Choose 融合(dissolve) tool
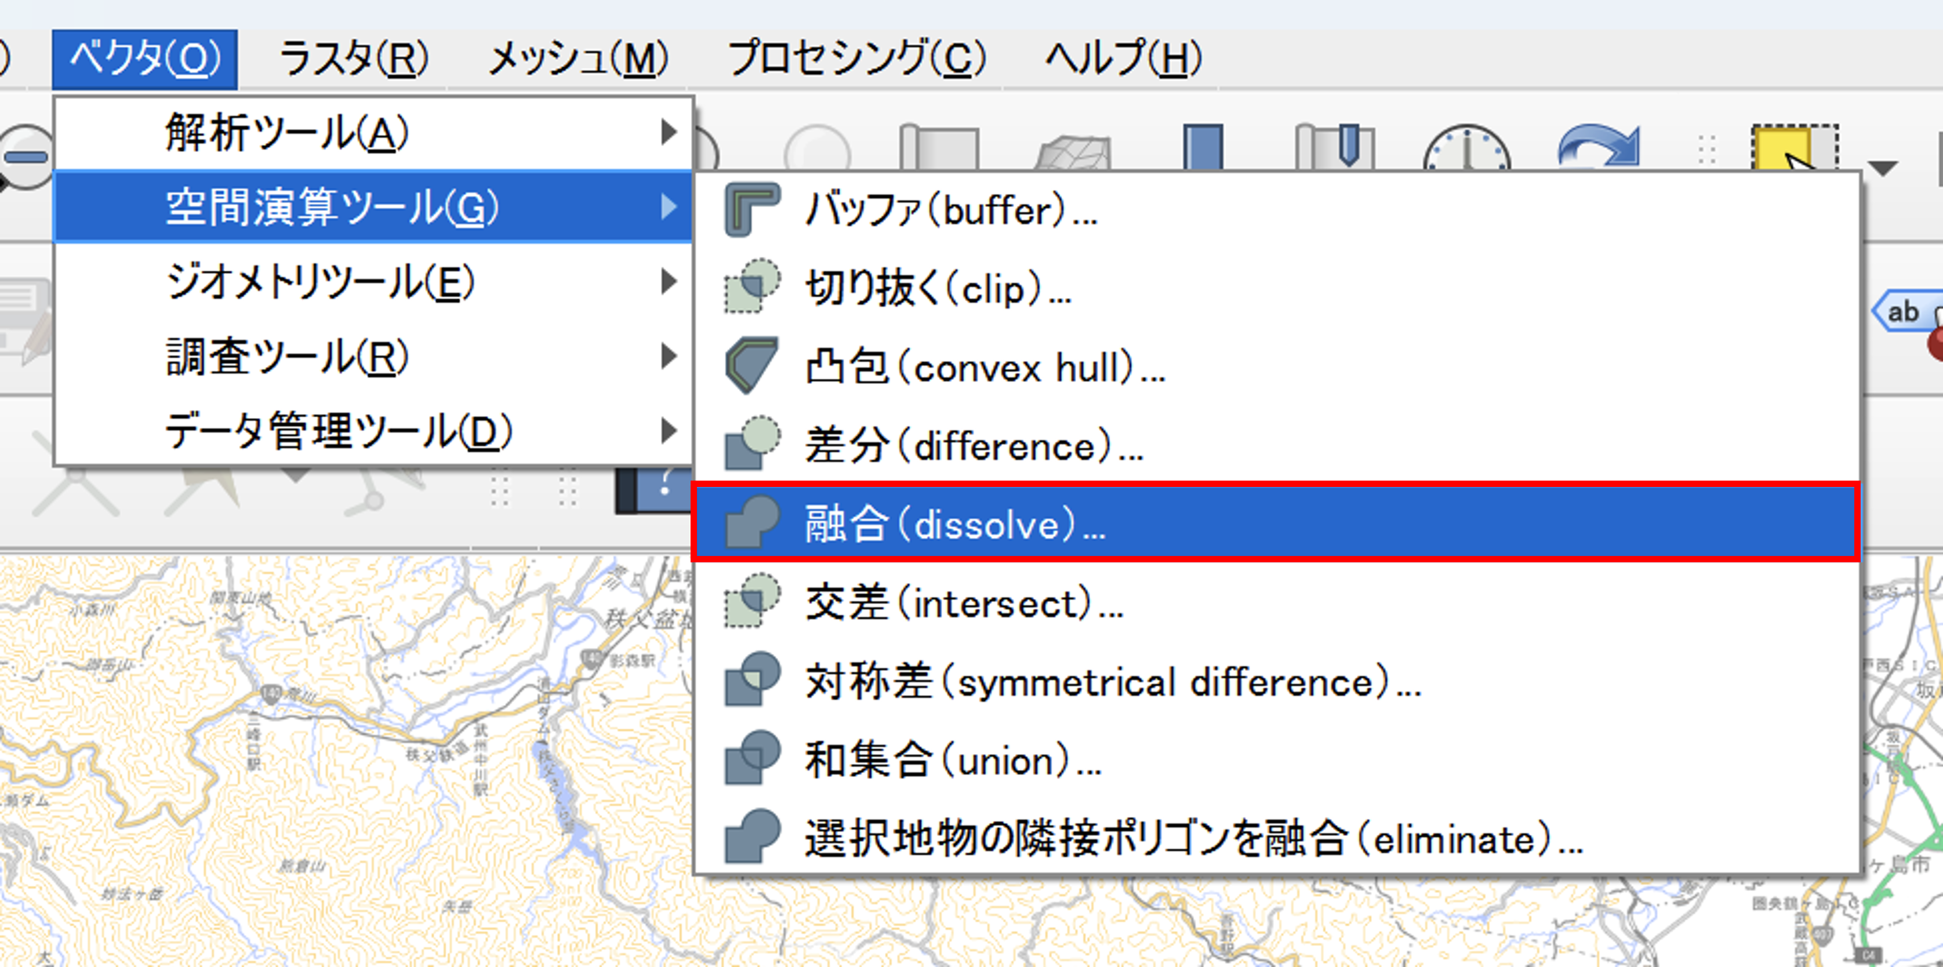The image size is (1943, 967). point(1276,523)
